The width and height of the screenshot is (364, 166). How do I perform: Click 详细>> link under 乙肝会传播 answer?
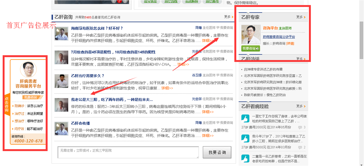point(208,136)
